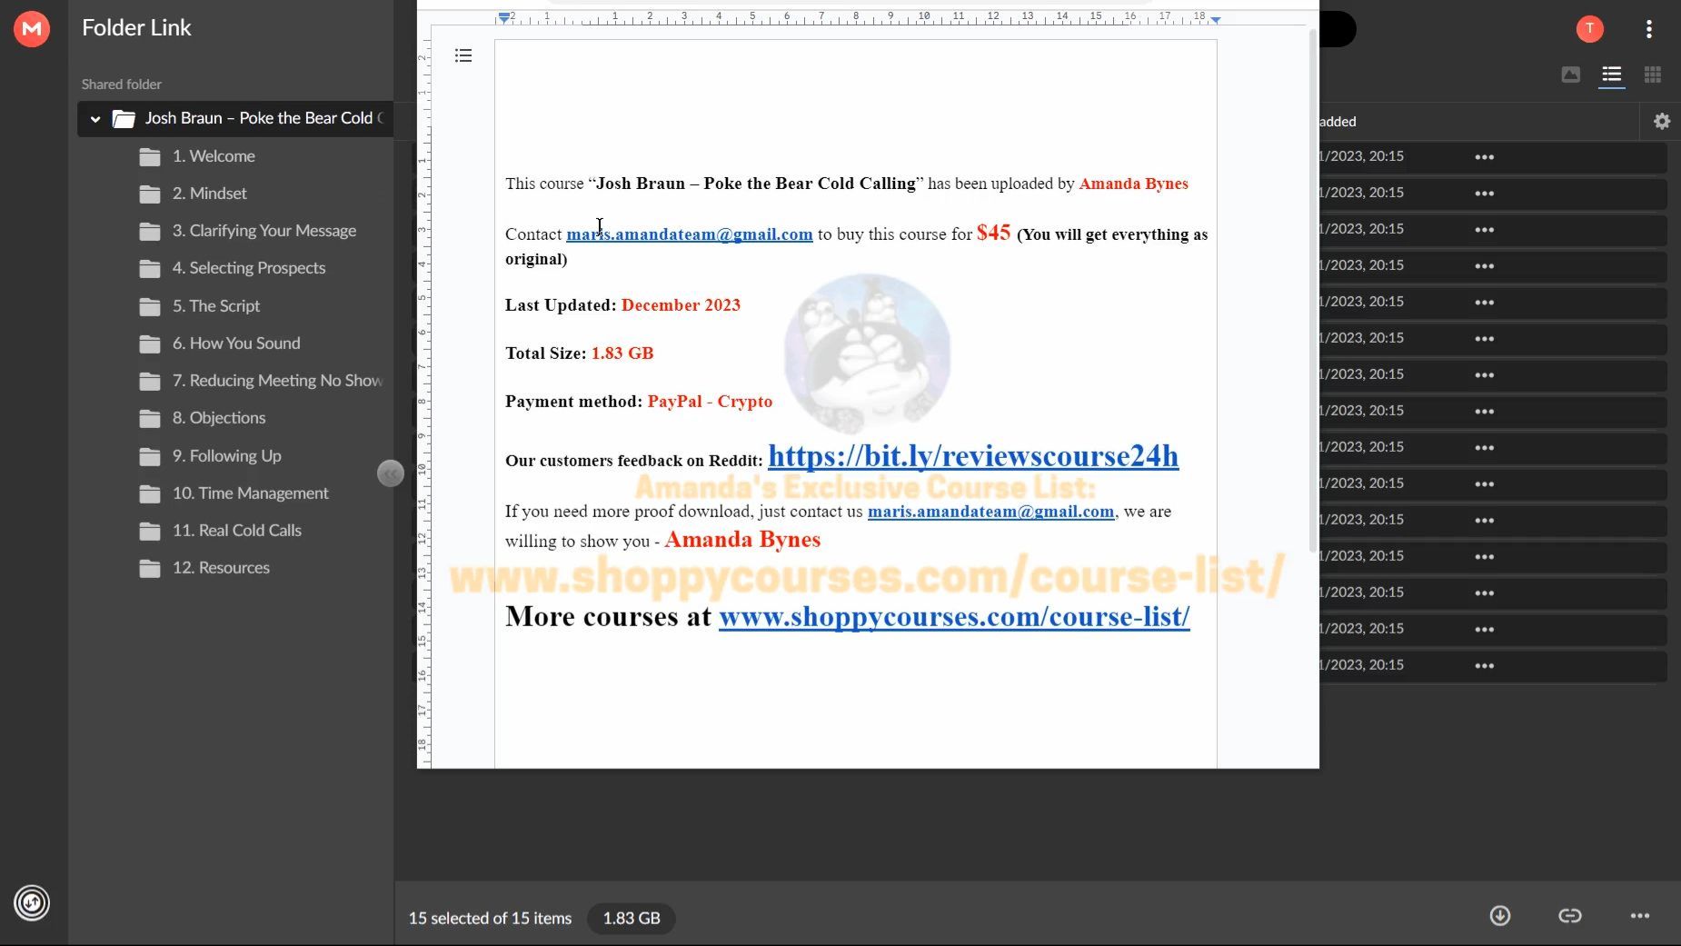The width and height of the screenshot is (1681, 946).
Task: Open options for last file row
Action: coord(1485,666)
